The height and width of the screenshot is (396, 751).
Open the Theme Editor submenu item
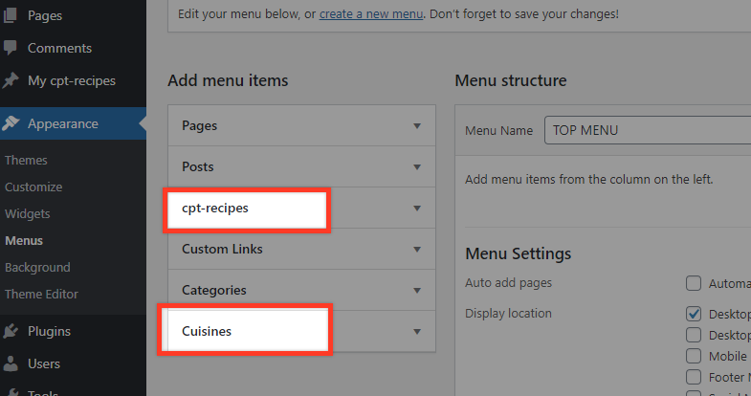(x=41, y=294)
